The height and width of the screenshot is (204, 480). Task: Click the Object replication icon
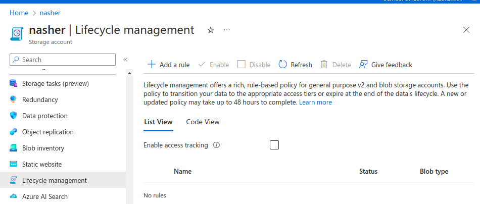[x=13, y=132]
